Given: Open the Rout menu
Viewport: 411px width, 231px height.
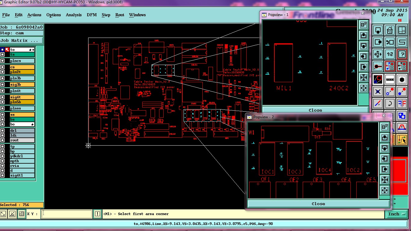Looking at the screenshot, I should 120,15.
